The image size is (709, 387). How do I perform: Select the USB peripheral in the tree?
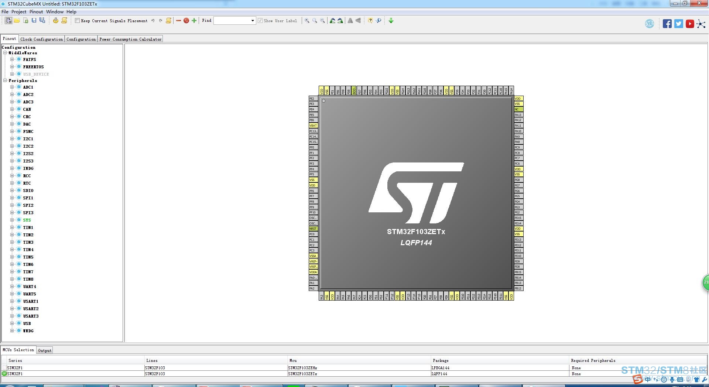[27, 323]
